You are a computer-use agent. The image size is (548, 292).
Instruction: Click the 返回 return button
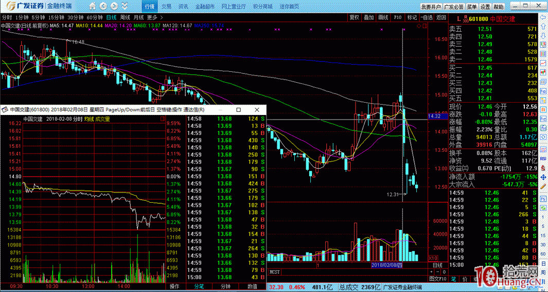441,17
